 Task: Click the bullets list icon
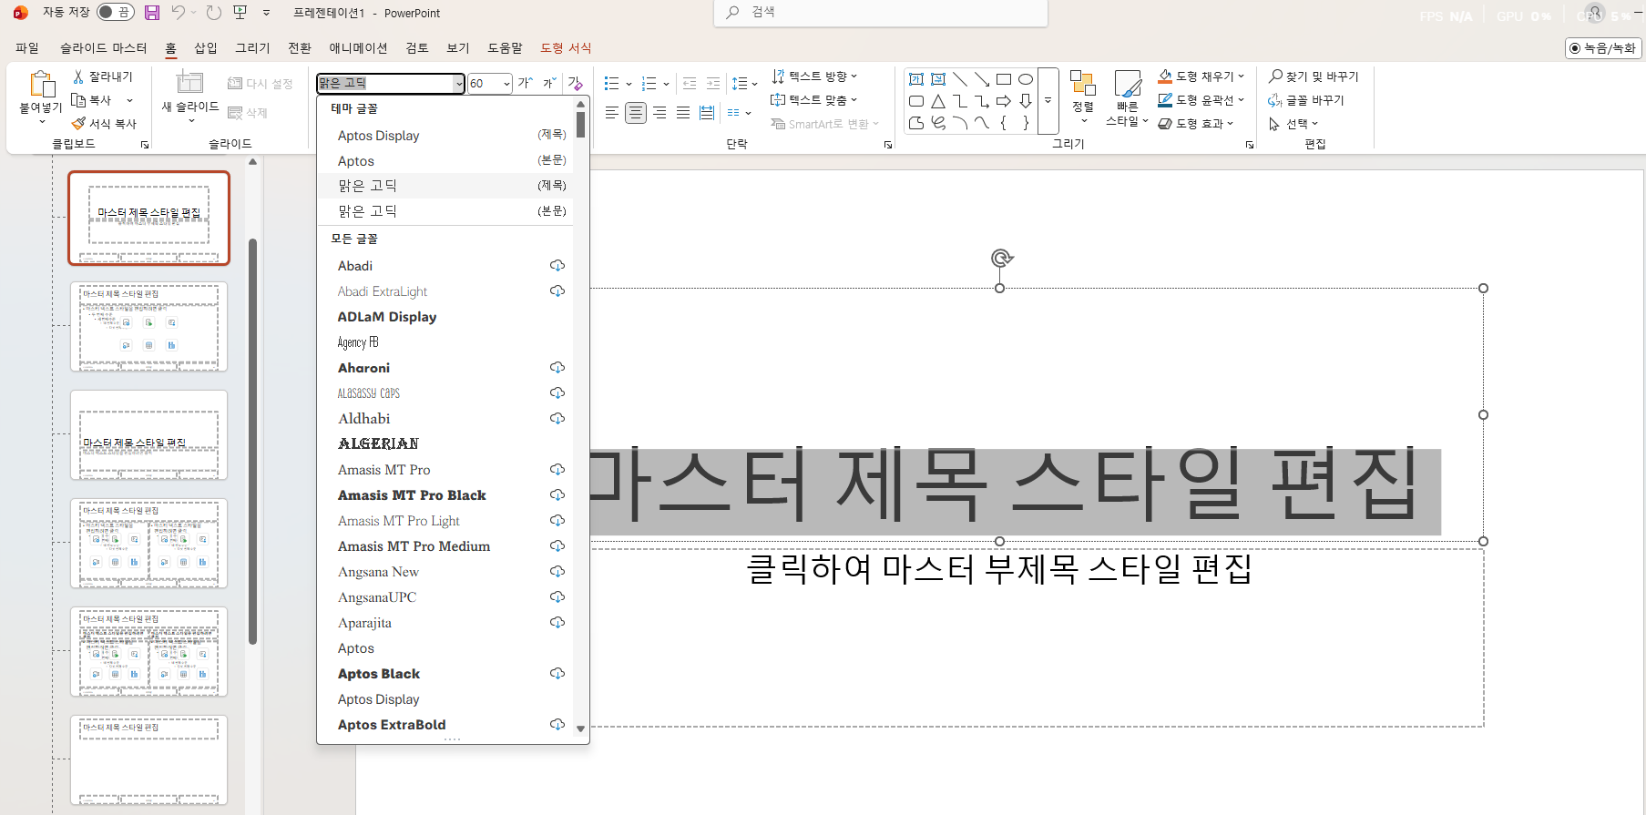click(611, 84)
